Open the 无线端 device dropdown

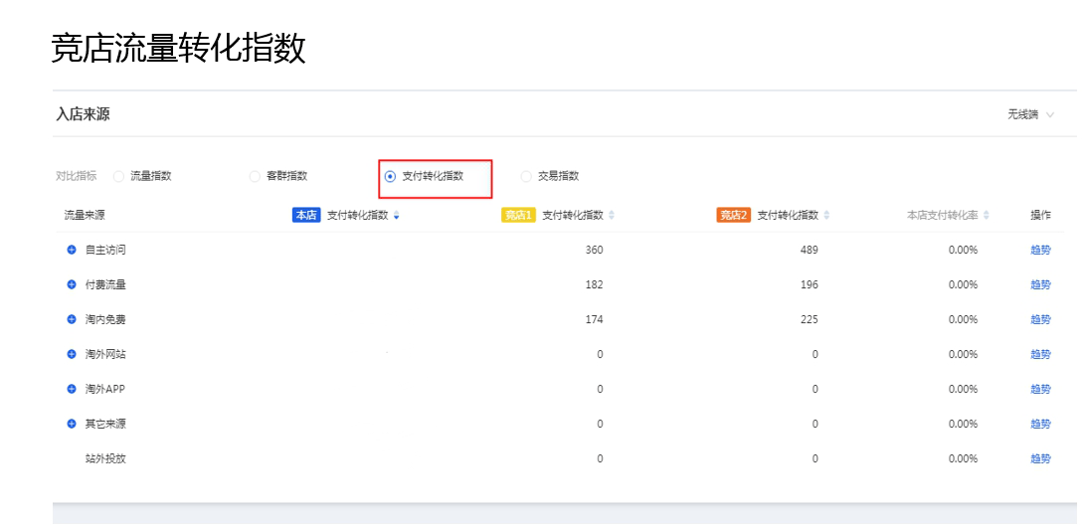(1030, 114)
